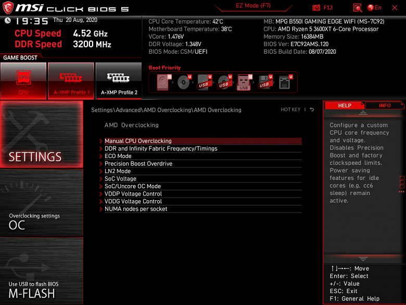
Task: Select the network boot device icon
Action: (x=285, y=82)
